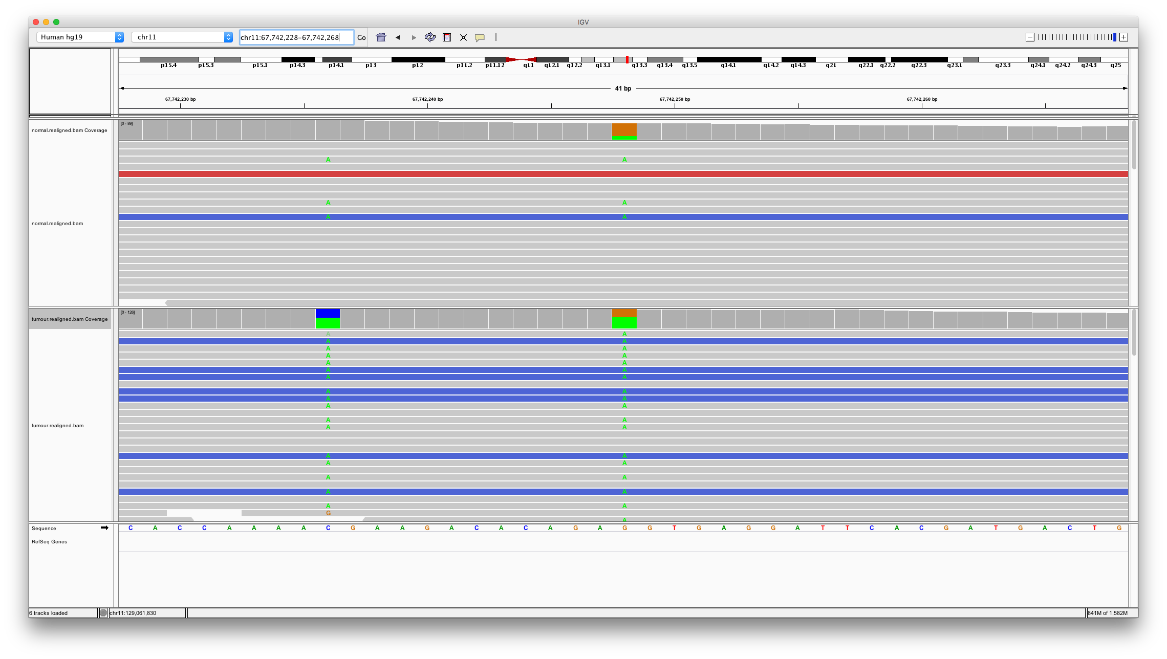
Task: Select the normal.realigned.bam track label
Action: (x=56, y=224)
